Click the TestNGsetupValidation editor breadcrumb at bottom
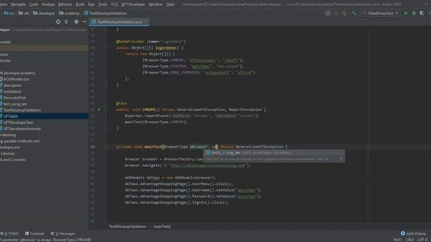431x242 pixels. (x=127, y=227)
